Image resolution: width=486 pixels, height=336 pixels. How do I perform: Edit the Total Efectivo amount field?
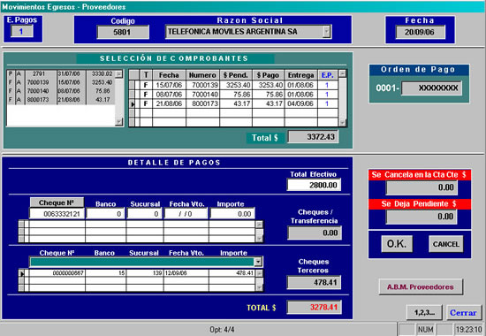[314, 185]
